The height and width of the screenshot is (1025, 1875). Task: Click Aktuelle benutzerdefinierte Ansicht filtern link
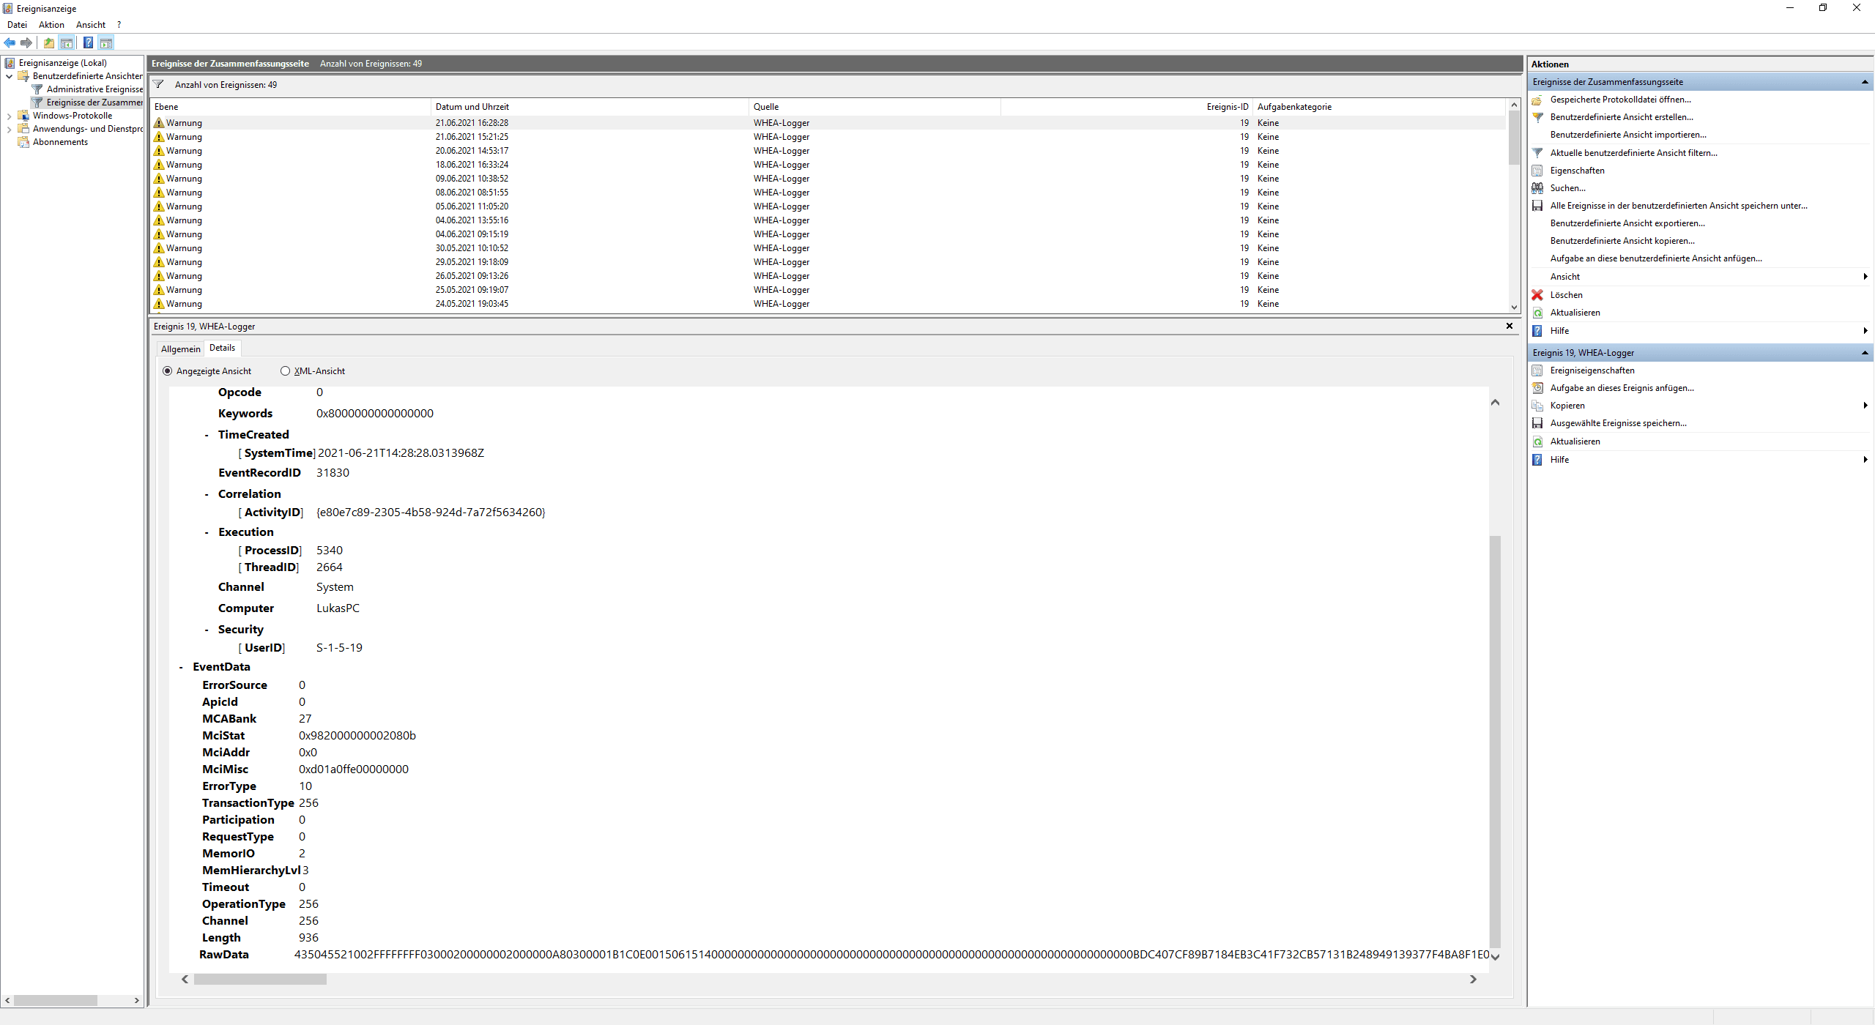[x=1633, y=153]
